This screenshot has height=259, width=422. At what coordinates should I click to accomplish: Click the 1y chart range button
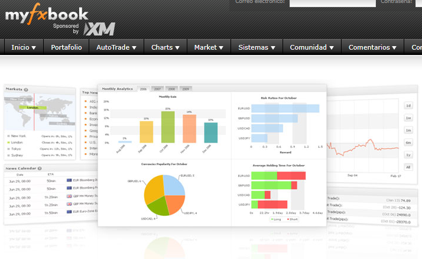click(x=408, y=155)
